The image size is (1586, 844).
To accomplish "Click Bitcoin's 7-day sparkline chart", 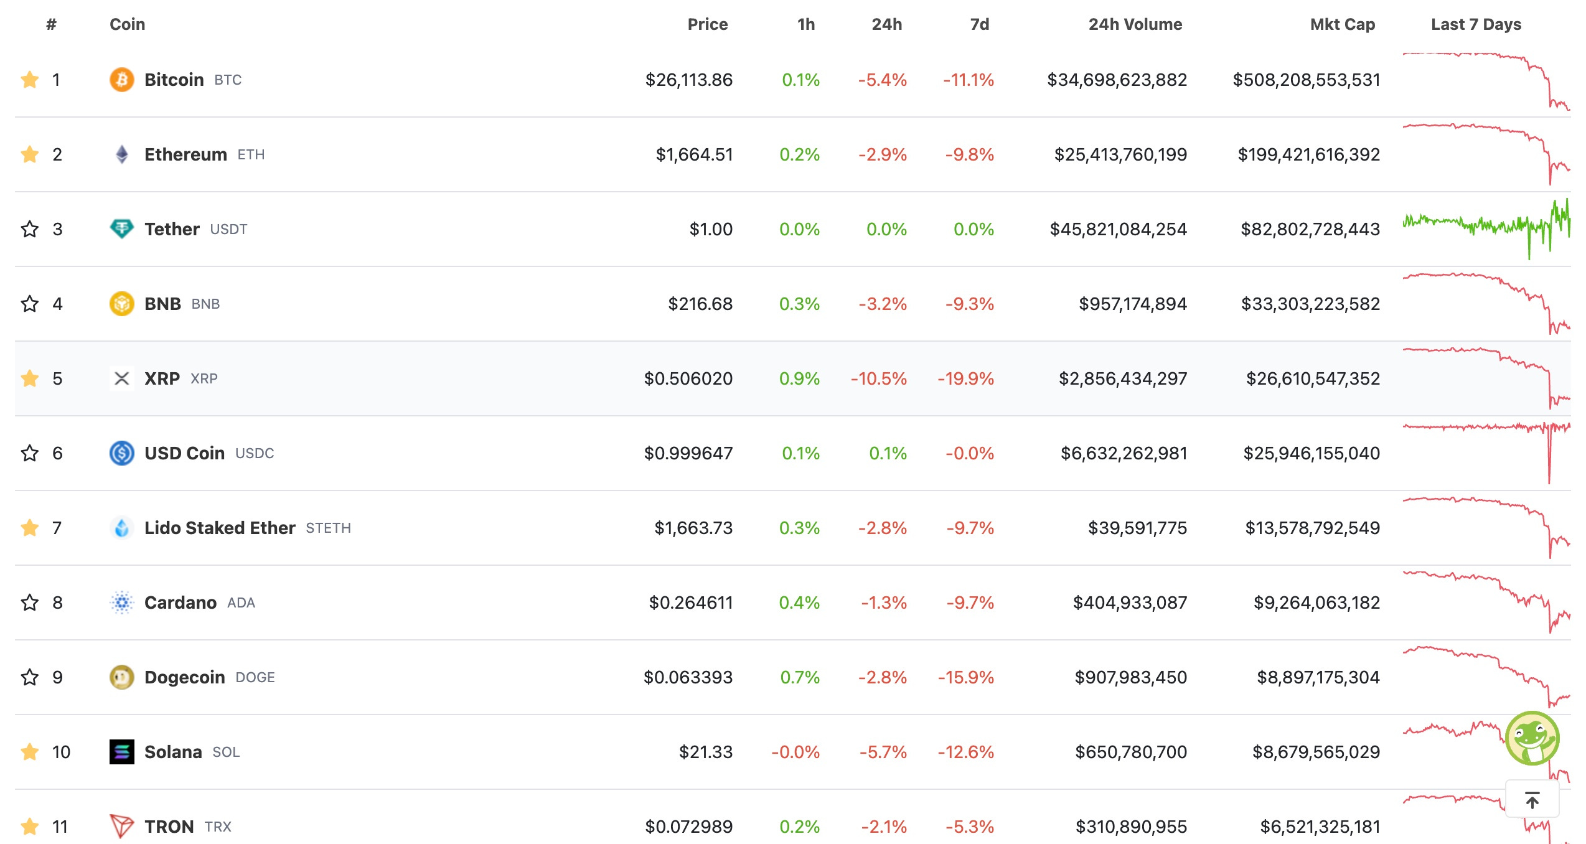I will click(x=1486, y=82).
